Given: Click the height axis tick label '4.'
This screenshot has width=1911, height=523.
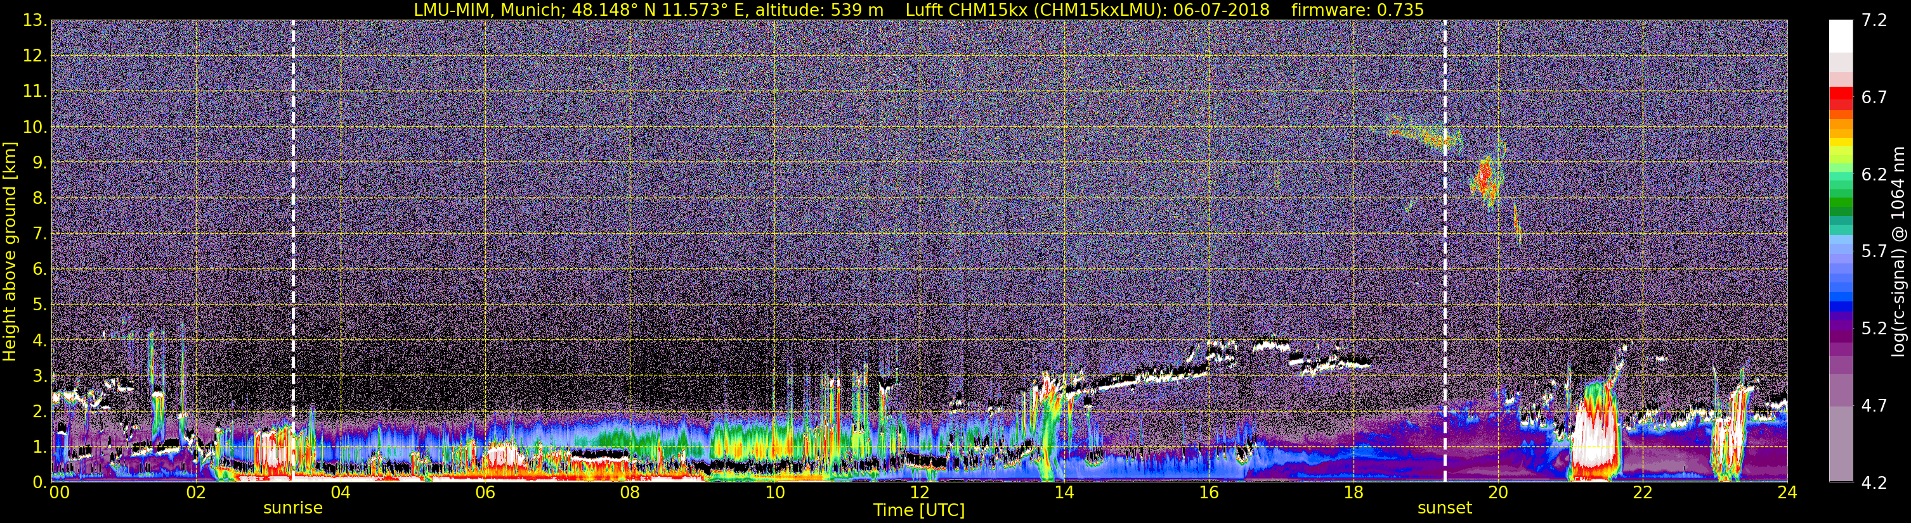Looking at the screenshot, I should tap(39, 341).
